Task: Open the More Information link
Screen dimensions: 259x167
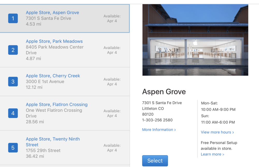Action: coord(159,130)
